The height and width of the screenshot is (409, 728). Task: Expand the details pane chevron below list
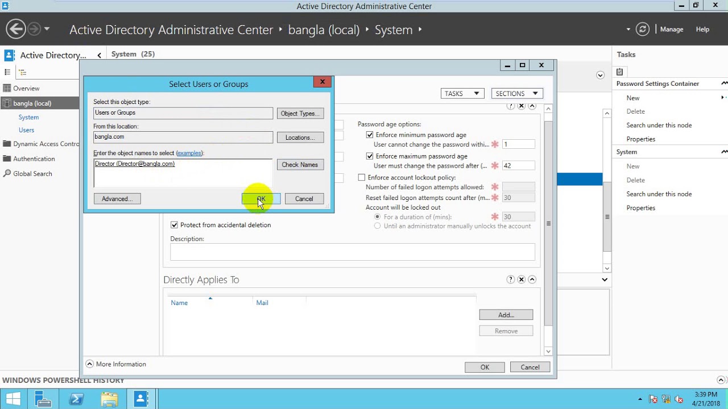tap(605, 279)
